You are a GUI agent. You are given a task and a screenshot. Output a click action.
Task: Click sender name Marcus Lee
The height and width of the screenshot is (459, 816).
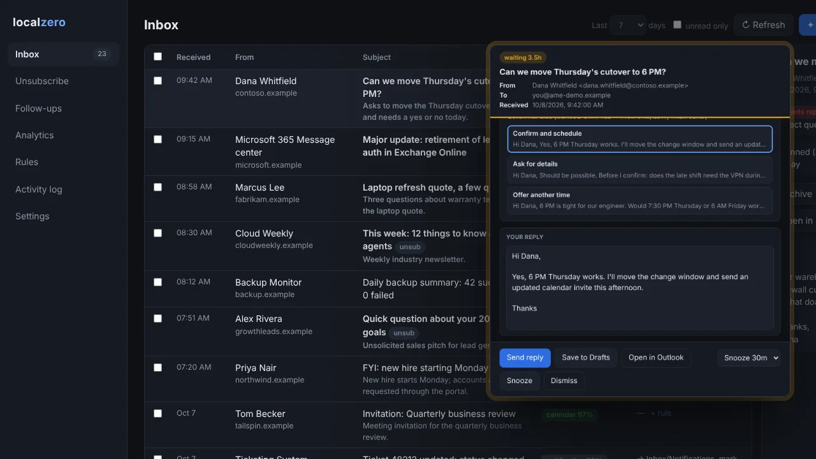pyautogui.click(x=259, y=187)
